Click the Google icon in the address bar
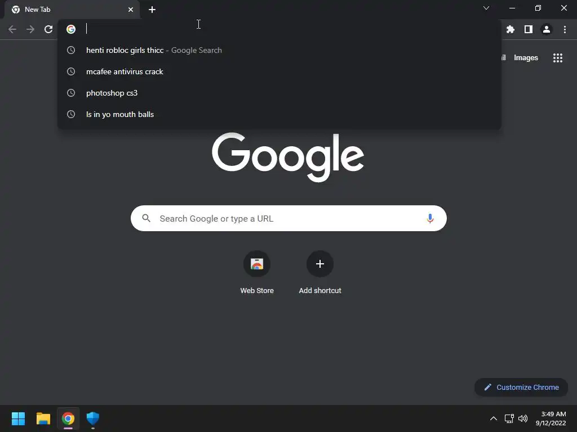The image size is (577, 432). 71,29
